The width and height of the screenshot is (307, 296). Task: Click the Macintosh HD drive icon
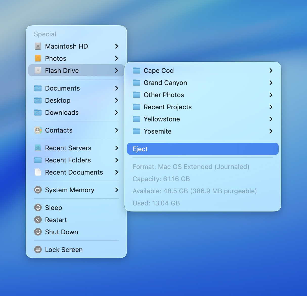pyautogui.click(x=38, y=46)
